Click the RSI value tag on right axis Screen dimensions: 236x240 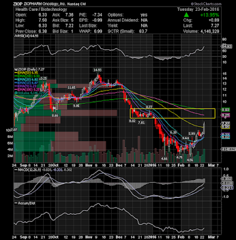[226, 46]
